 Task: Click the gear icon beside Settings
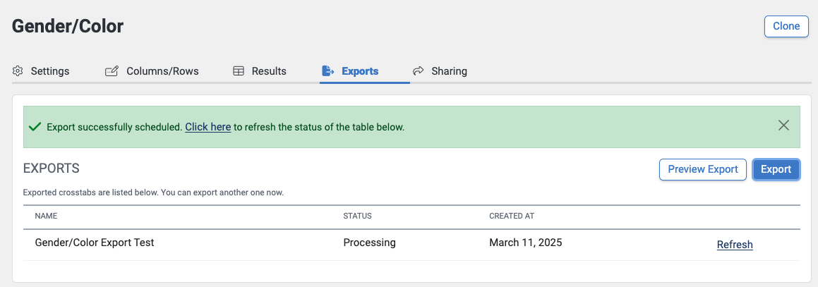(18, 71)
